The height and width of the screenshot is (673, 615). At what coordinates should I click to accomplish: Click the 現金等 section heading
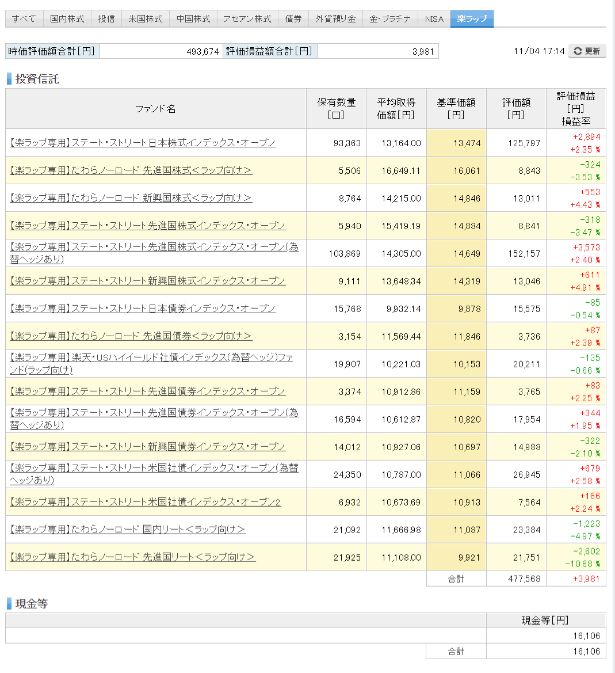[32, 603]
